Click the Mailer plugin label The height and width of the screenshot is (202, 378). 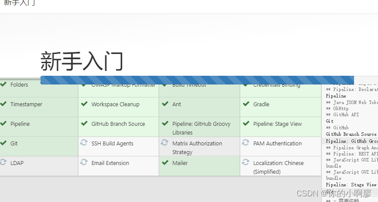pos(180,163)
